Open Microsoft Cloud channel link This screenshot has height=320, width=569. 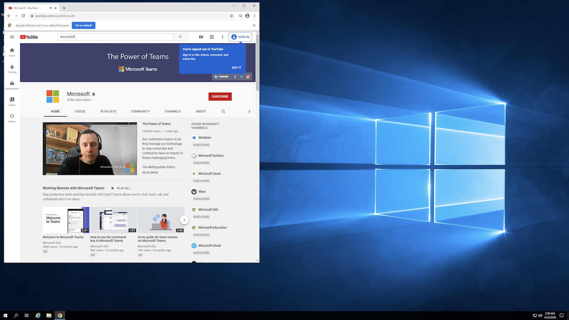point(209,245)
